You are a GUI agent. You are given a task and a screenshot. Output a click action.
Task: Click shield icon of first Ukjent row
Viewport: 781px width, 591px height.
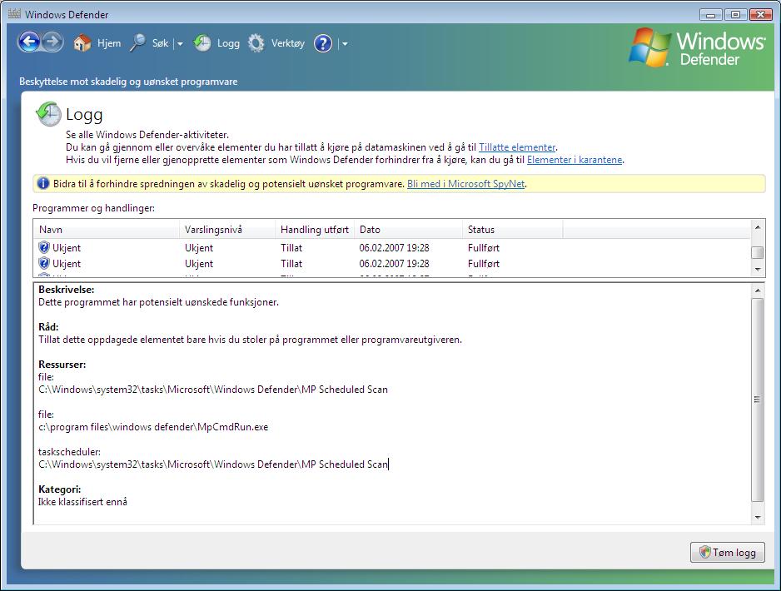point(44,247)
